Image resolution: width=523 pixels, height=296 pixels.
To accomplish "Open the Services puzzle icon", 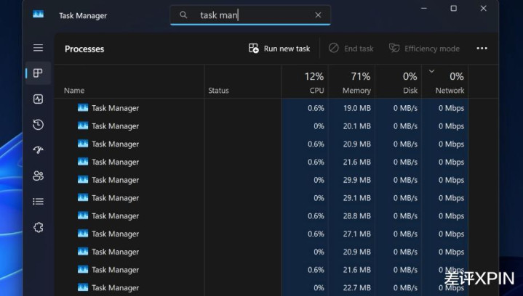I will [38, 227].
